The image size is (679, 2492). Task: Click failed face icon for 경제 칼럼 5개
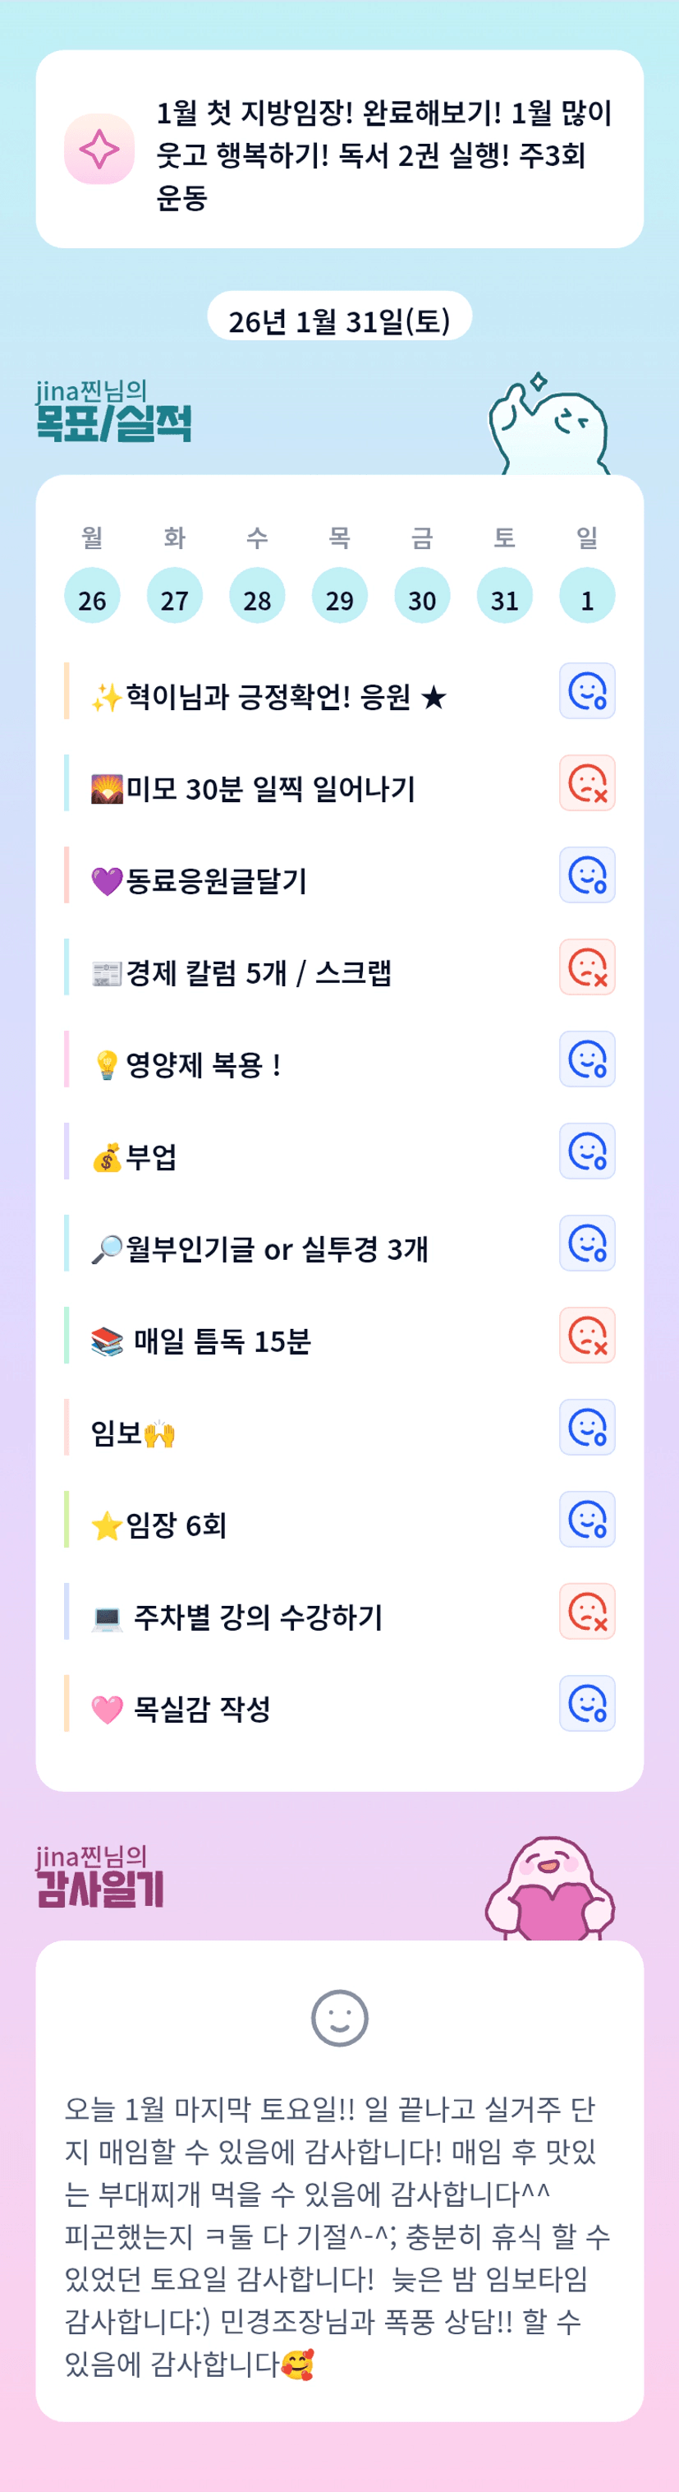coord(586,967)
